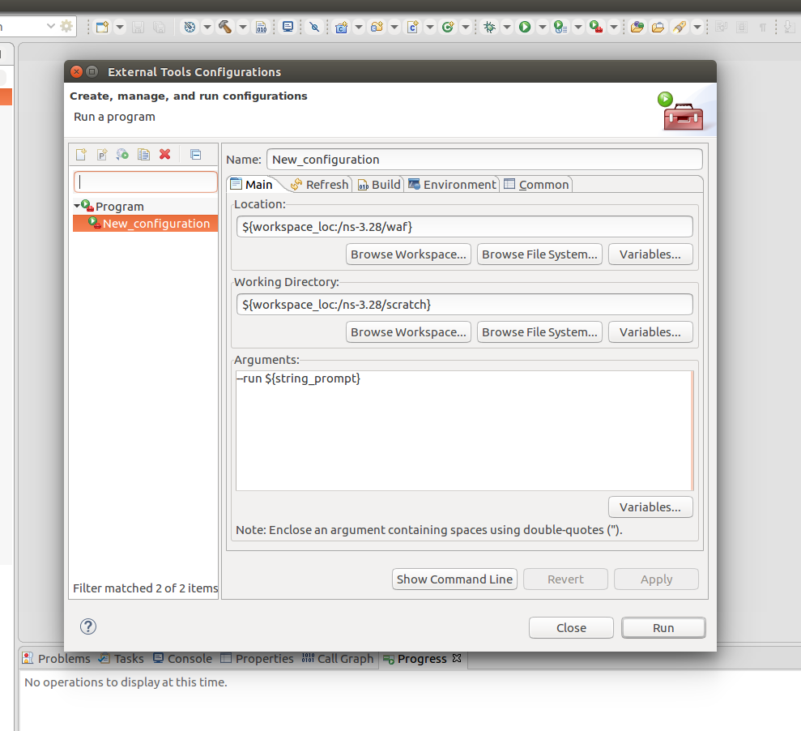The height and width of the screenshot is (731, 801).
Task: Open the dropdown arrow beside the Debug bug icon
Action: [506, 27]
